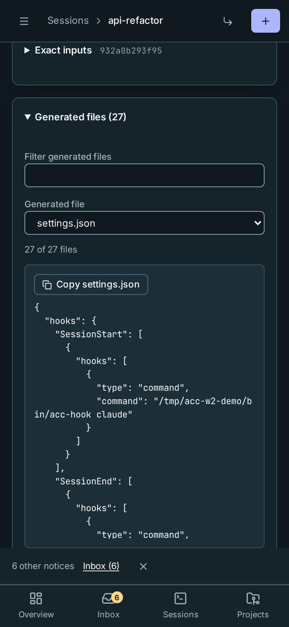Click the "SessionStart" line in the JSON
This screenshot has width=289, height=627.
(x=99, y=334)
